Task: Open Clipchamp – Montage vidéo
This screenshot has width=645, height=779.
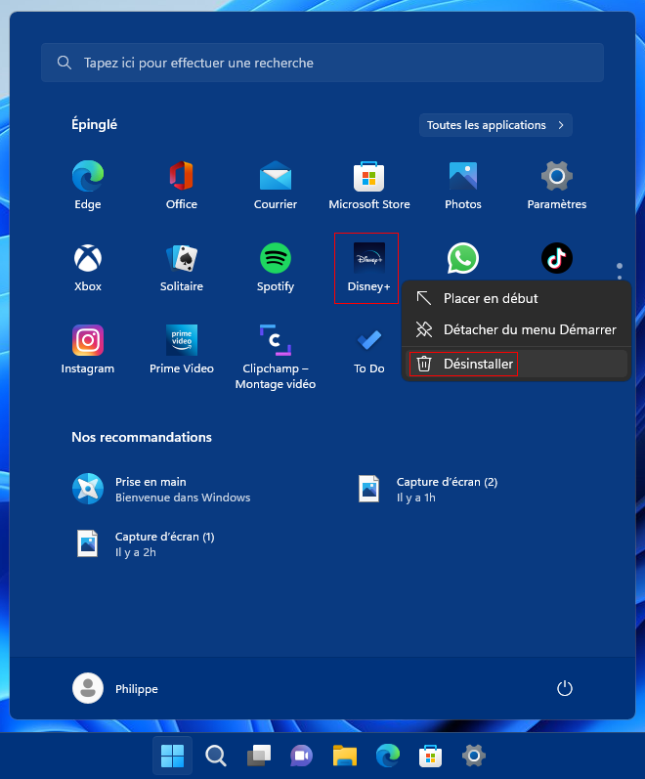Action: (x=276, y=357)
